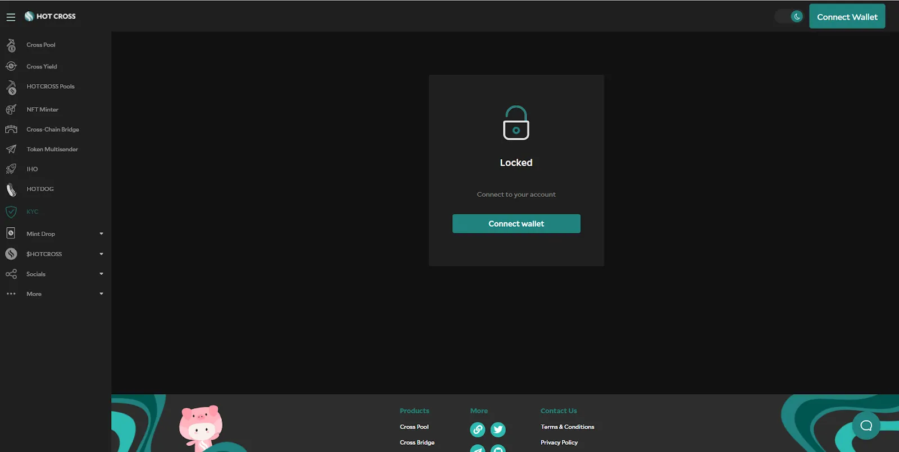The width and height of the screenshot is (899, 452).
Task: Select KYC label in sidebar
Action: click(x=33, y=211)
